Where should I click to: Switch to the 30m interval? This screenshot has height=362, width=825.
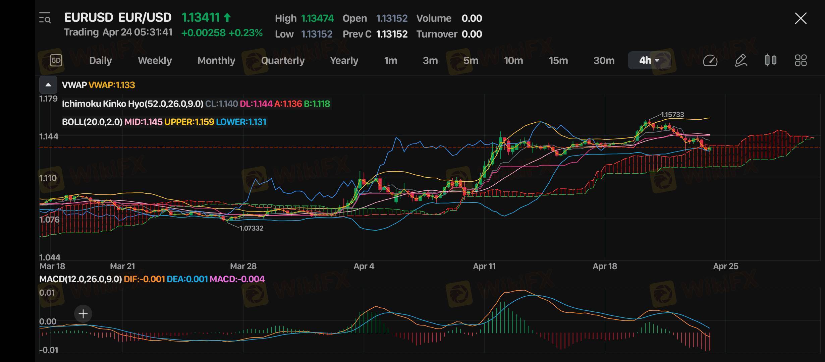(604, 60)
